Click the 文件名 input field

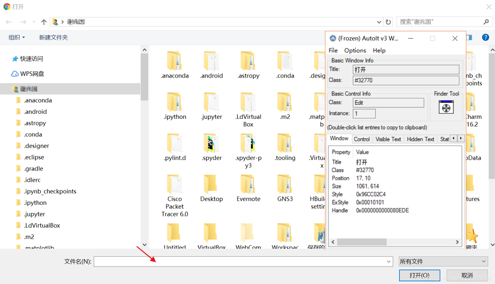[x=239, y=262]
